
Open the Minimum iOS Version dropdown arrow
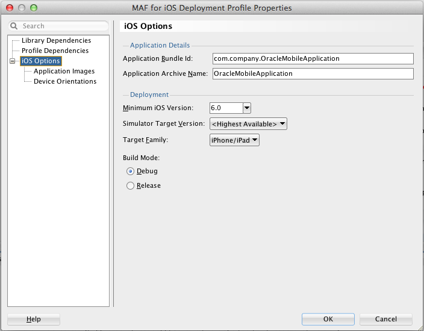tap(247, 108)
